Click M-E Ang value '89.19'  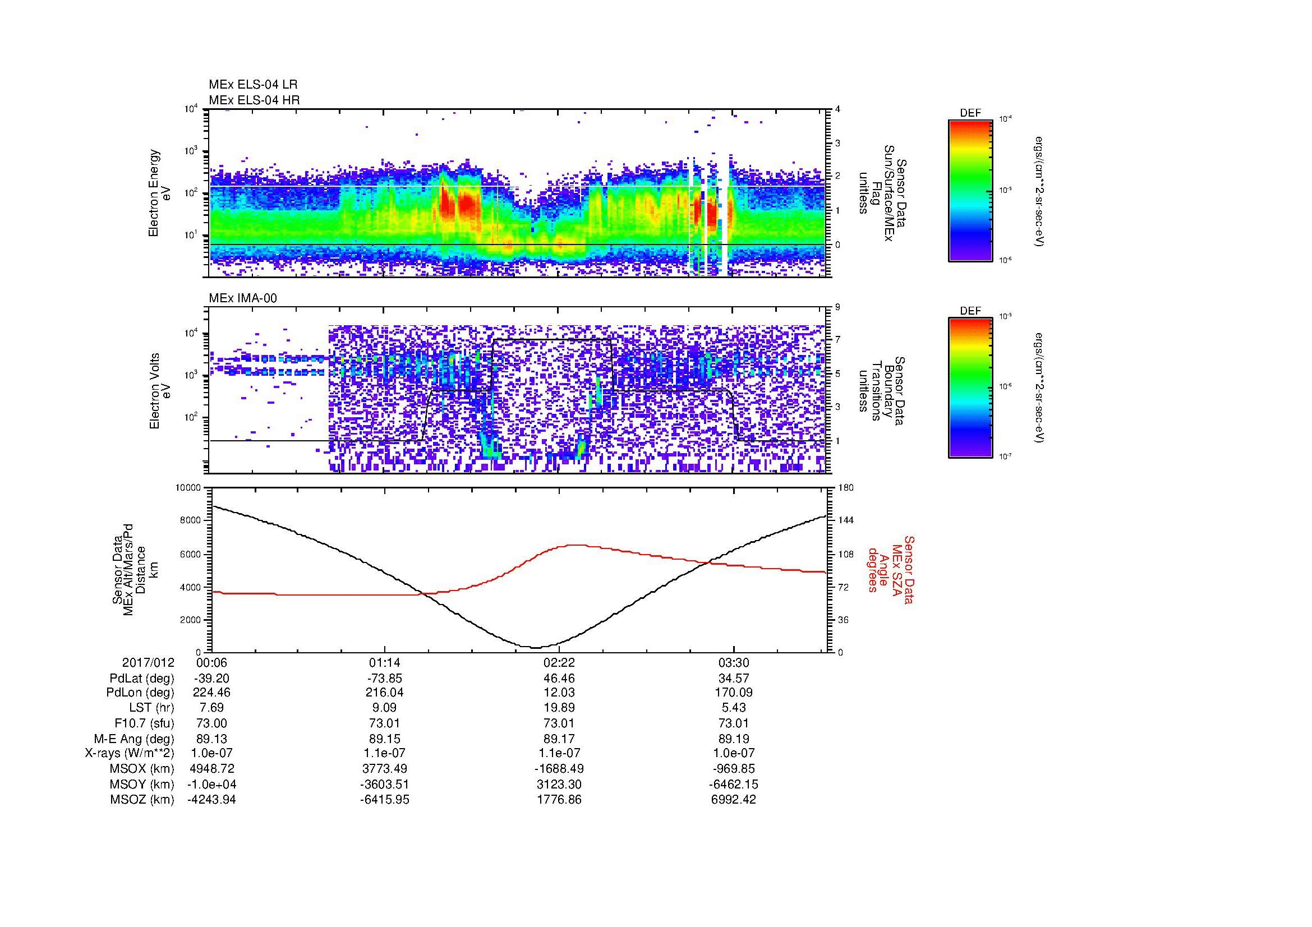733,739
